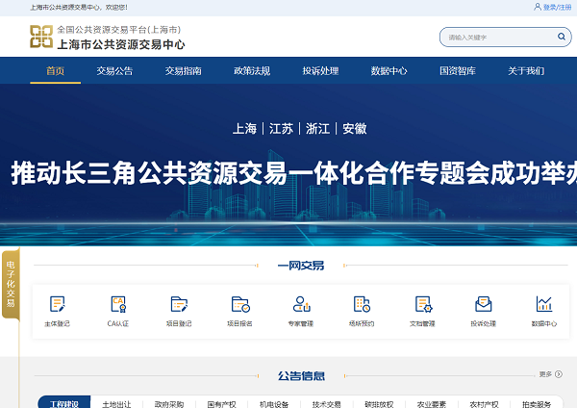Open the 电子化交易 side tab
This screenshot has height=408, width=577.
[x=11, y=284]
